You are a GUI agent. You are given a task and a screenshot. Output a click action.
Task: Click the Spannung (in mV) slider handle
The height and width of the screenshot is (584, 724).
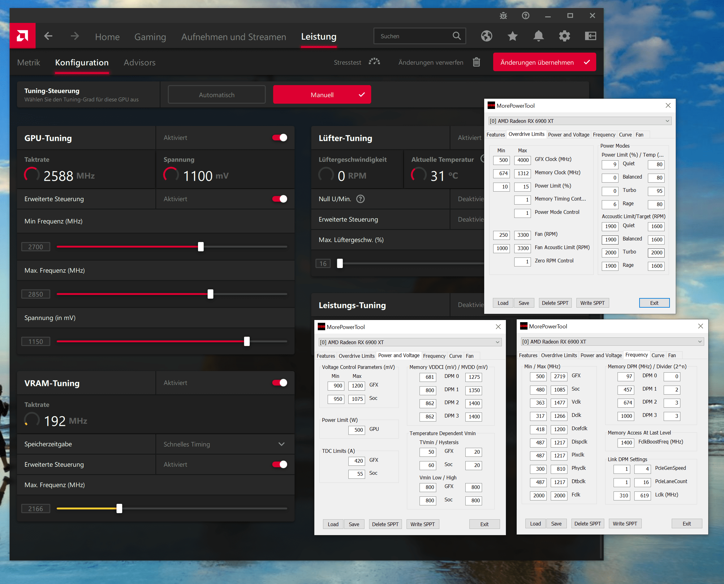(x=247, y=341)
